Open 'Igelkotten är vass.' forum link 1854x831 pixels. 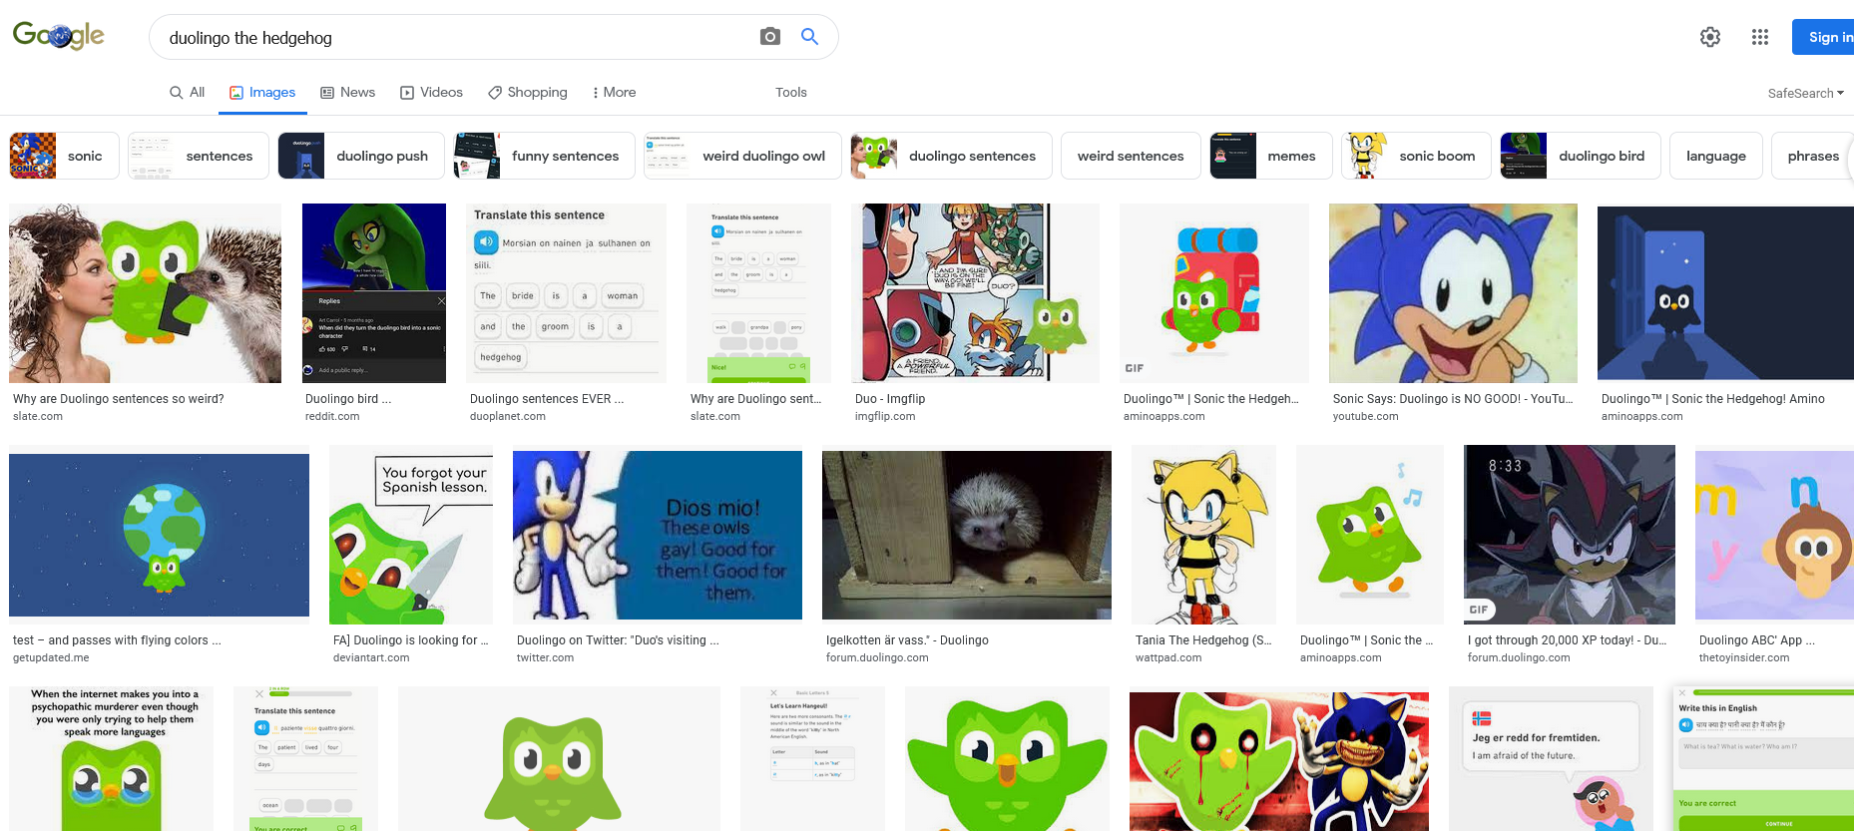point(907,640)
